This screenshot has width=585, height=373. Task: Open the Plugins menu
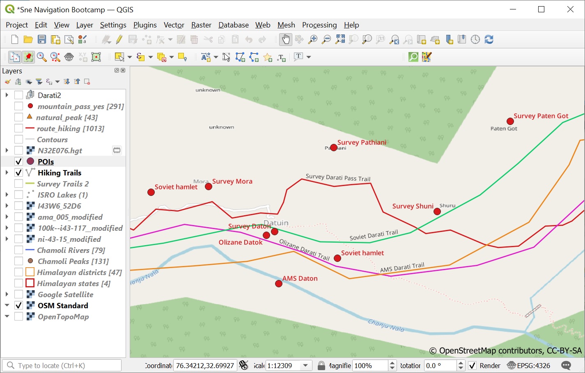coord(145,25)
